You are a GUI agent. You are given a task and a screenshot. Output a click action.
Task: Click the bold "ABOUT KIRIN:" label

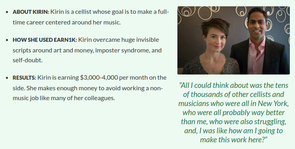pos(31,12)
